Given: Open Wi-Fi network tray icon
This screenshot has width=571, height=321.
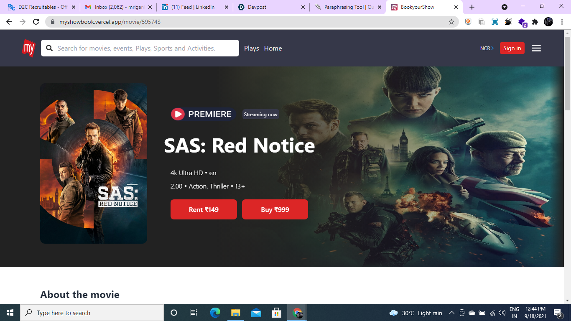Looking at the screenshot, I should click(x=492, y=313).
